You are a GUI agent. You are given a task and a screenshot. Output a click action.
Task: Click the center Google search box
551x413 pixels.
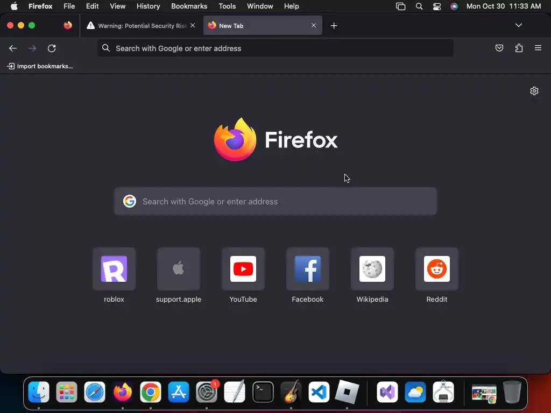(x=275, y=201)
